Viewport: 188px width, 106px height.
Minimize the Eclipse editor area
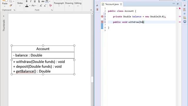click(x=174, y=4)
